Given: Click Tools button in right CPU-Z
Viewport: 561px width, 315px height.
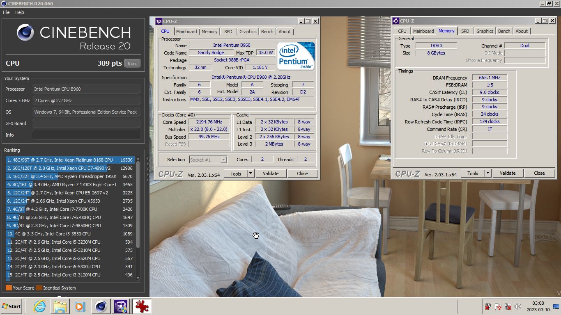Looking at the screenshot, I should [473, 173].
